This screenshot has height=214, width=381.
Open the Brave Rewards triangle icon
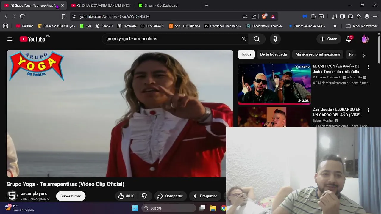(273, 16)
